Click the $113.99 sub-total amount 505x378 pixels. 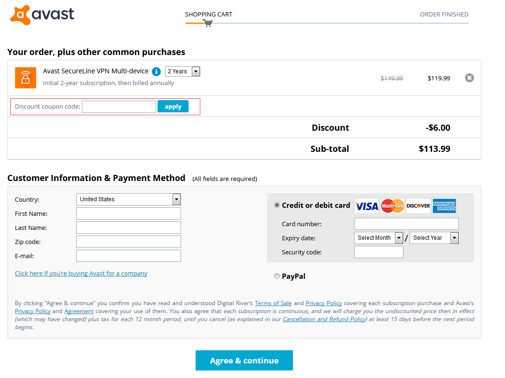[434, 149]
